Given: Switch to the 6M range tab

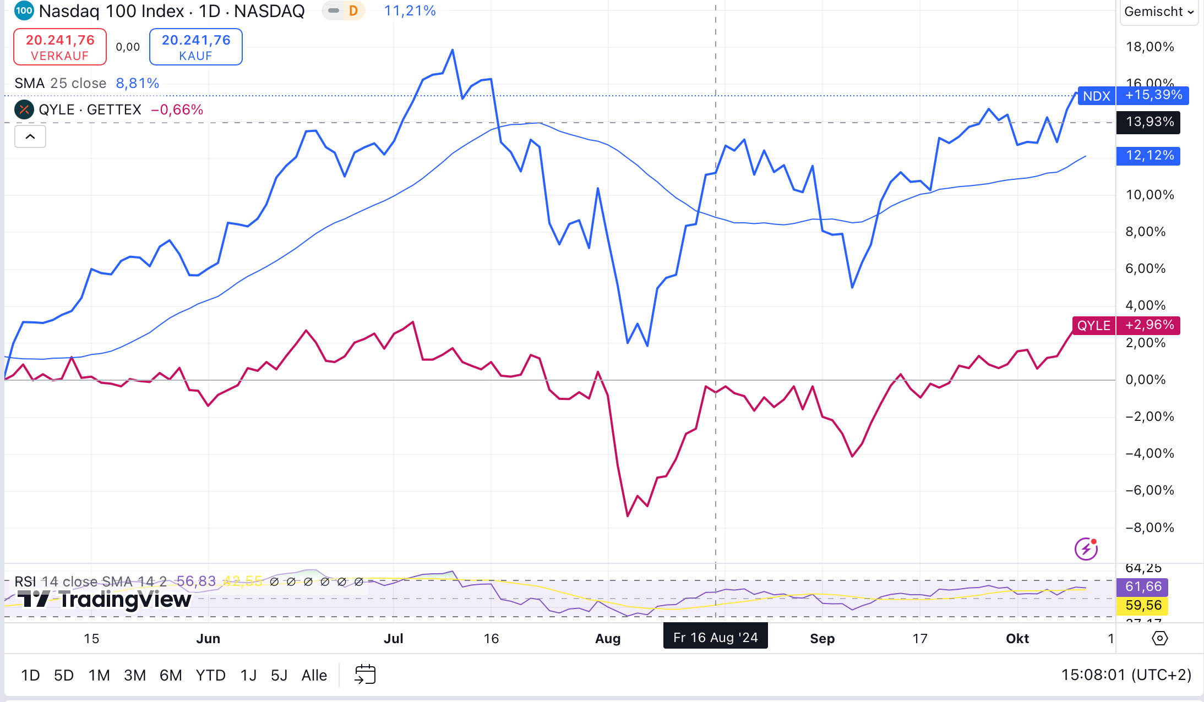Looking at the screenshot, I should (x=171, y=675).
